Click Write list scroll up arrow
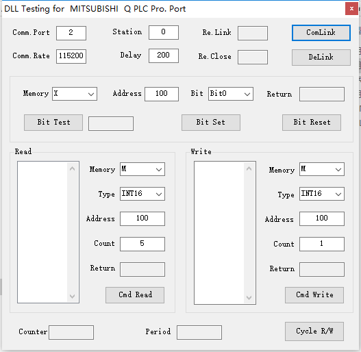 click(249, 168)
